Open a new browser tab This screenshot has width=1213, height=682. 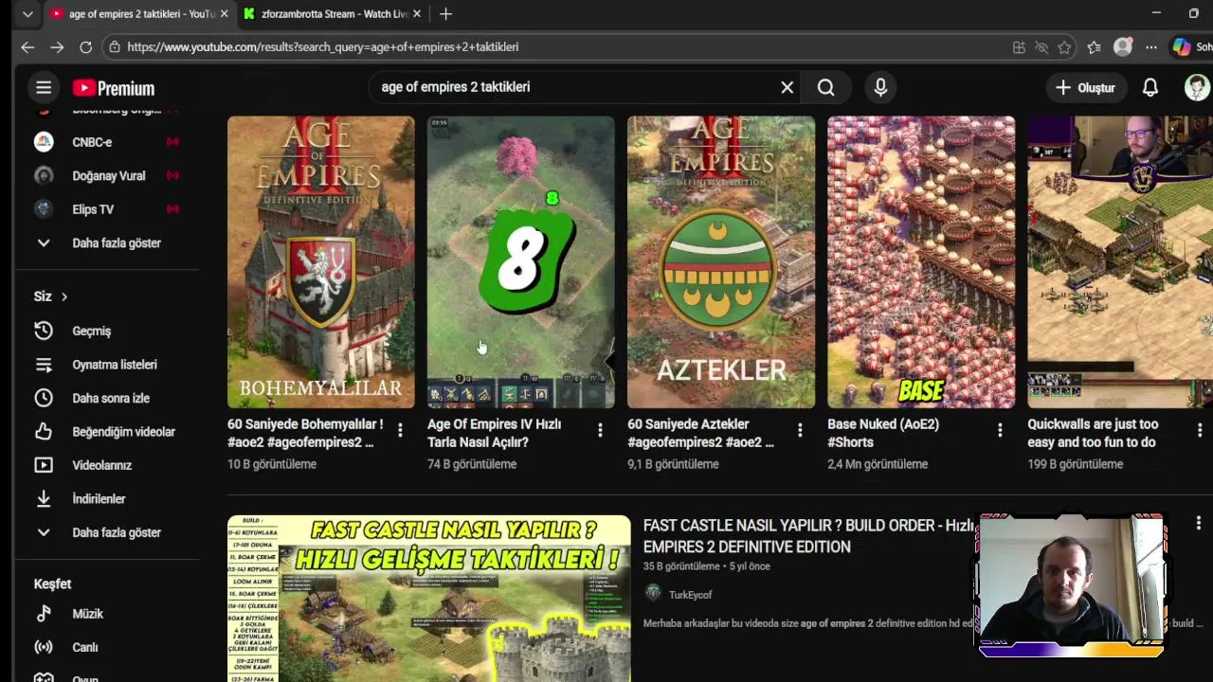coord(445,14)
